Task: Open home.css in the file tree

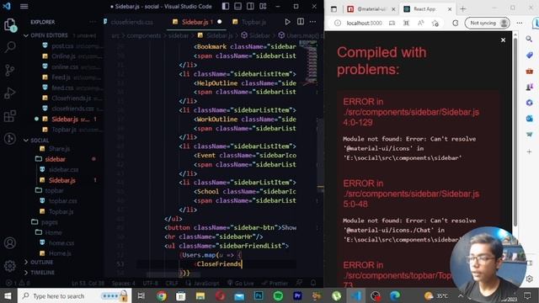Action: 61,243
